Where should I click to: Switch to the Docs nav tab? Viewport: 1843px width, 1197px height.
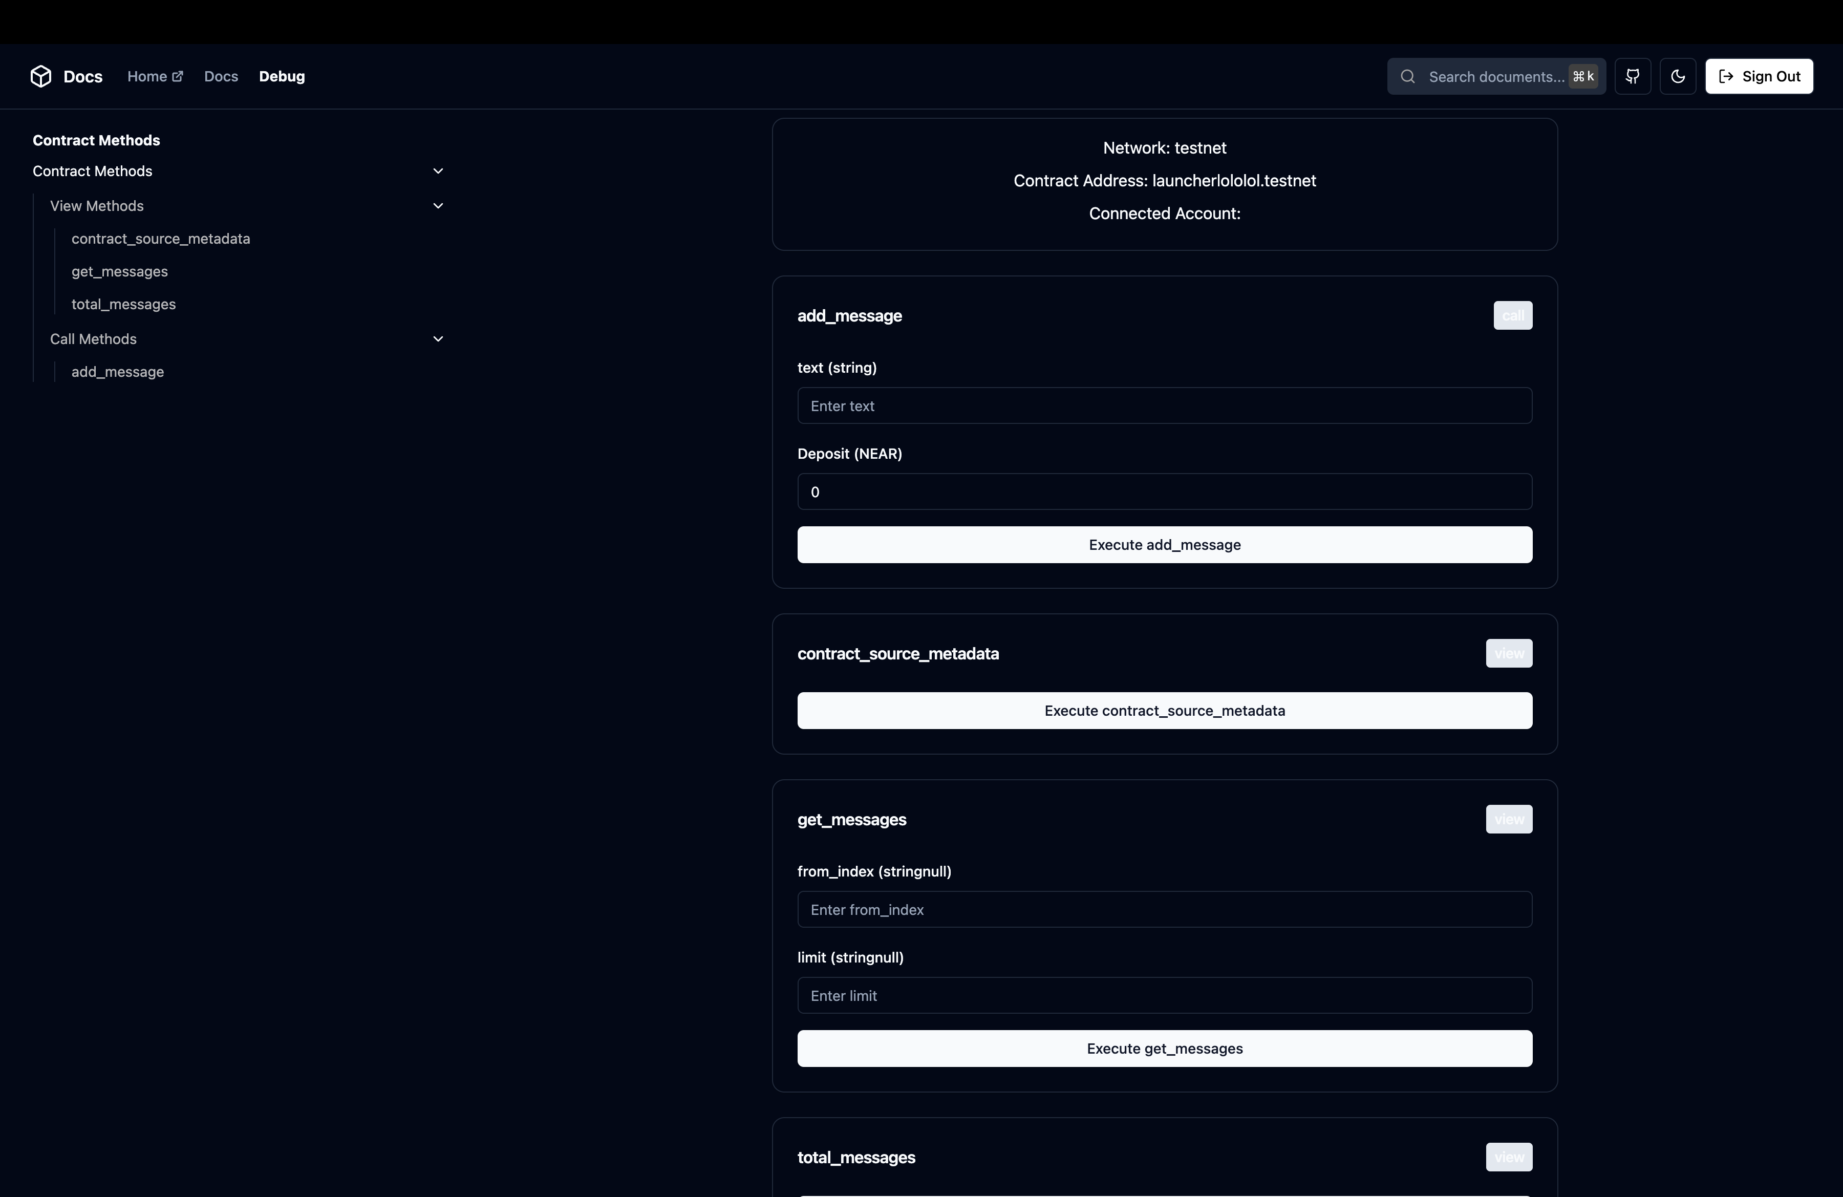[x=221, y=76]
